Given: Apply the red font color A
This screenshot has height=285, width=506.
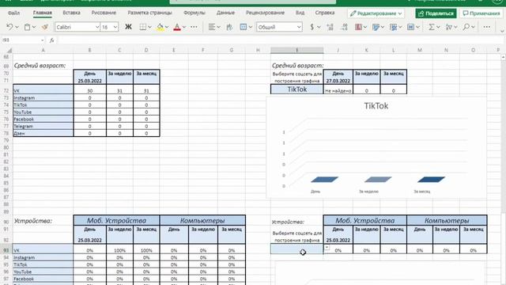Looking at the screenshot, I should [177, 27].
